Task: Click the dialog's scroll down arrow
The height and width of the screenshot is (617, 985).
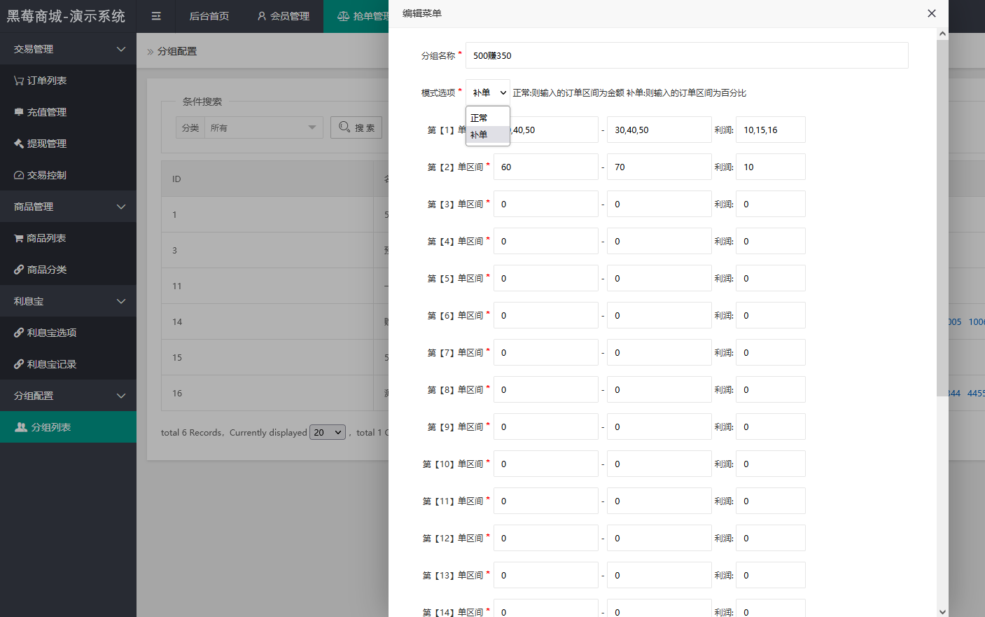Action: [942, 611]
